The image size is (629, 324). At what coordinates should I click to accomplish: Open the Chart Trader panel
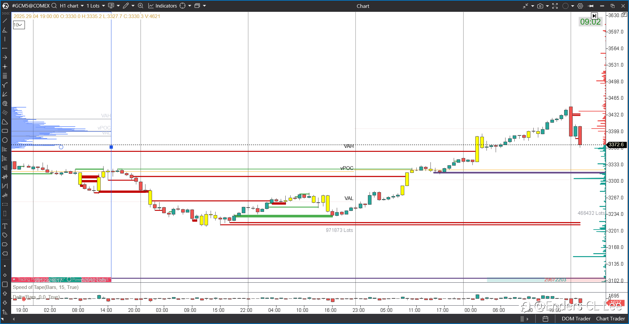[610, 318]
